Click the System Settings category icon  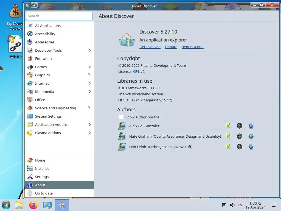tap(30, 116)
